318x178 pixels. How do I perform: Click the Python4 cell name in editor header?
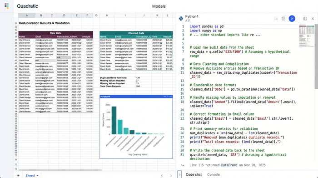192,16
